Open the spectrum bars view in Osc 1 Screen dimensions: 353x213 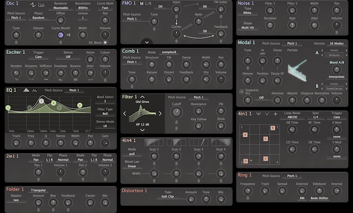coord(41,5)
